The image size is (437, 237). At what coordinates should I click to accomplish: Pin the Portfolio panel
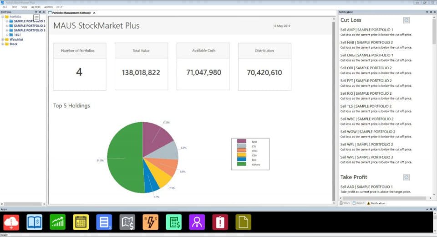pos(40,12)
